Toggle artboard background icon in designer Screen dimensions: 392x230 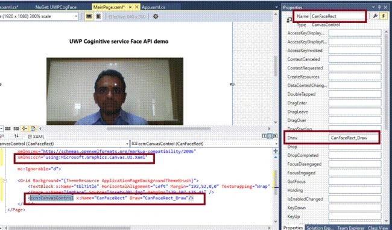(x=33, y=129)
